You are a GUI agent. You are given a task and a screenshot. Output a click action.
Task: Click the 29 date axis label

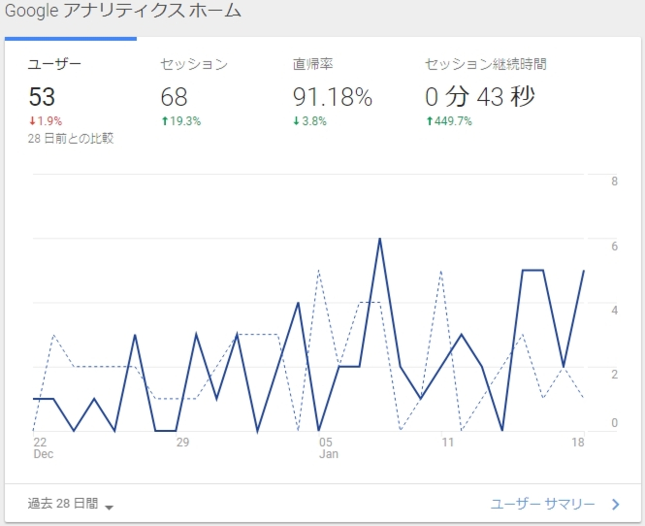click(183, 442)
